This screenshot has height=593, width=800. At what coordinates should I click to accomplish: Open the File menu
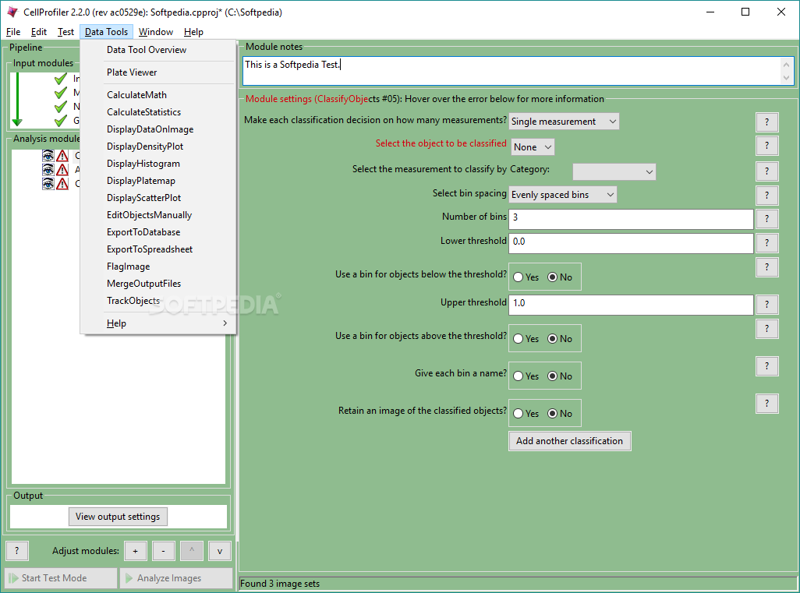[x=13, y=32]
